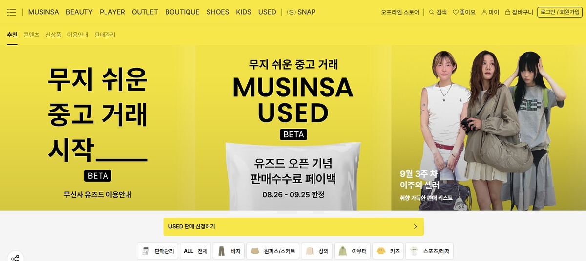Click 로그인 / 회원가입 button
586x261 pixels.
[559, 12]
